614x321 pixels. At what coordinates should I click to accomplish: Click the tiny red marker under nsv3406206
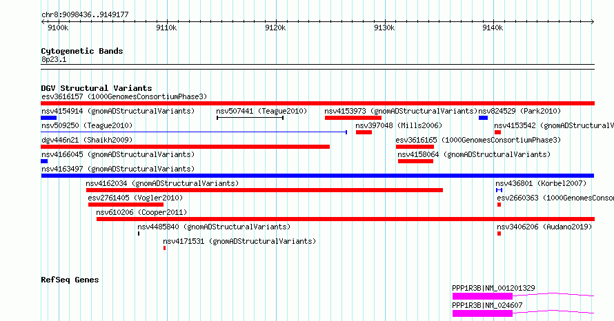pos(499,234)
